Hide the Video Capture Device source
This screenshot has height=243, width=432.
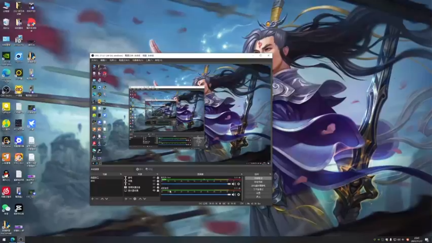pos(154,187)
